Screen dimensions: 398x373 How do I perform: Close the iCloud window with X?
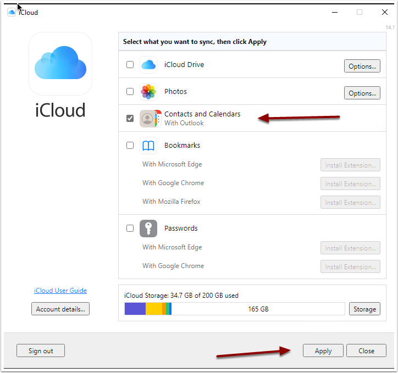[385, 12]
